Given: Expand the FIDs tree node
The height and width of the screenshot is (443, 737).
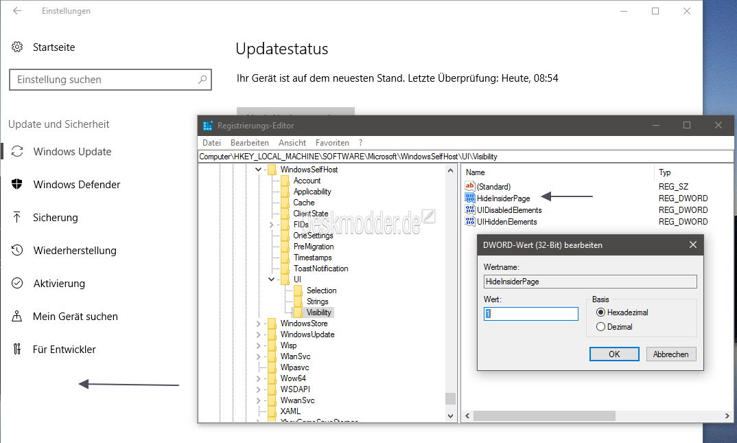Looking at the screenshot, I should (x=271, y=225).
